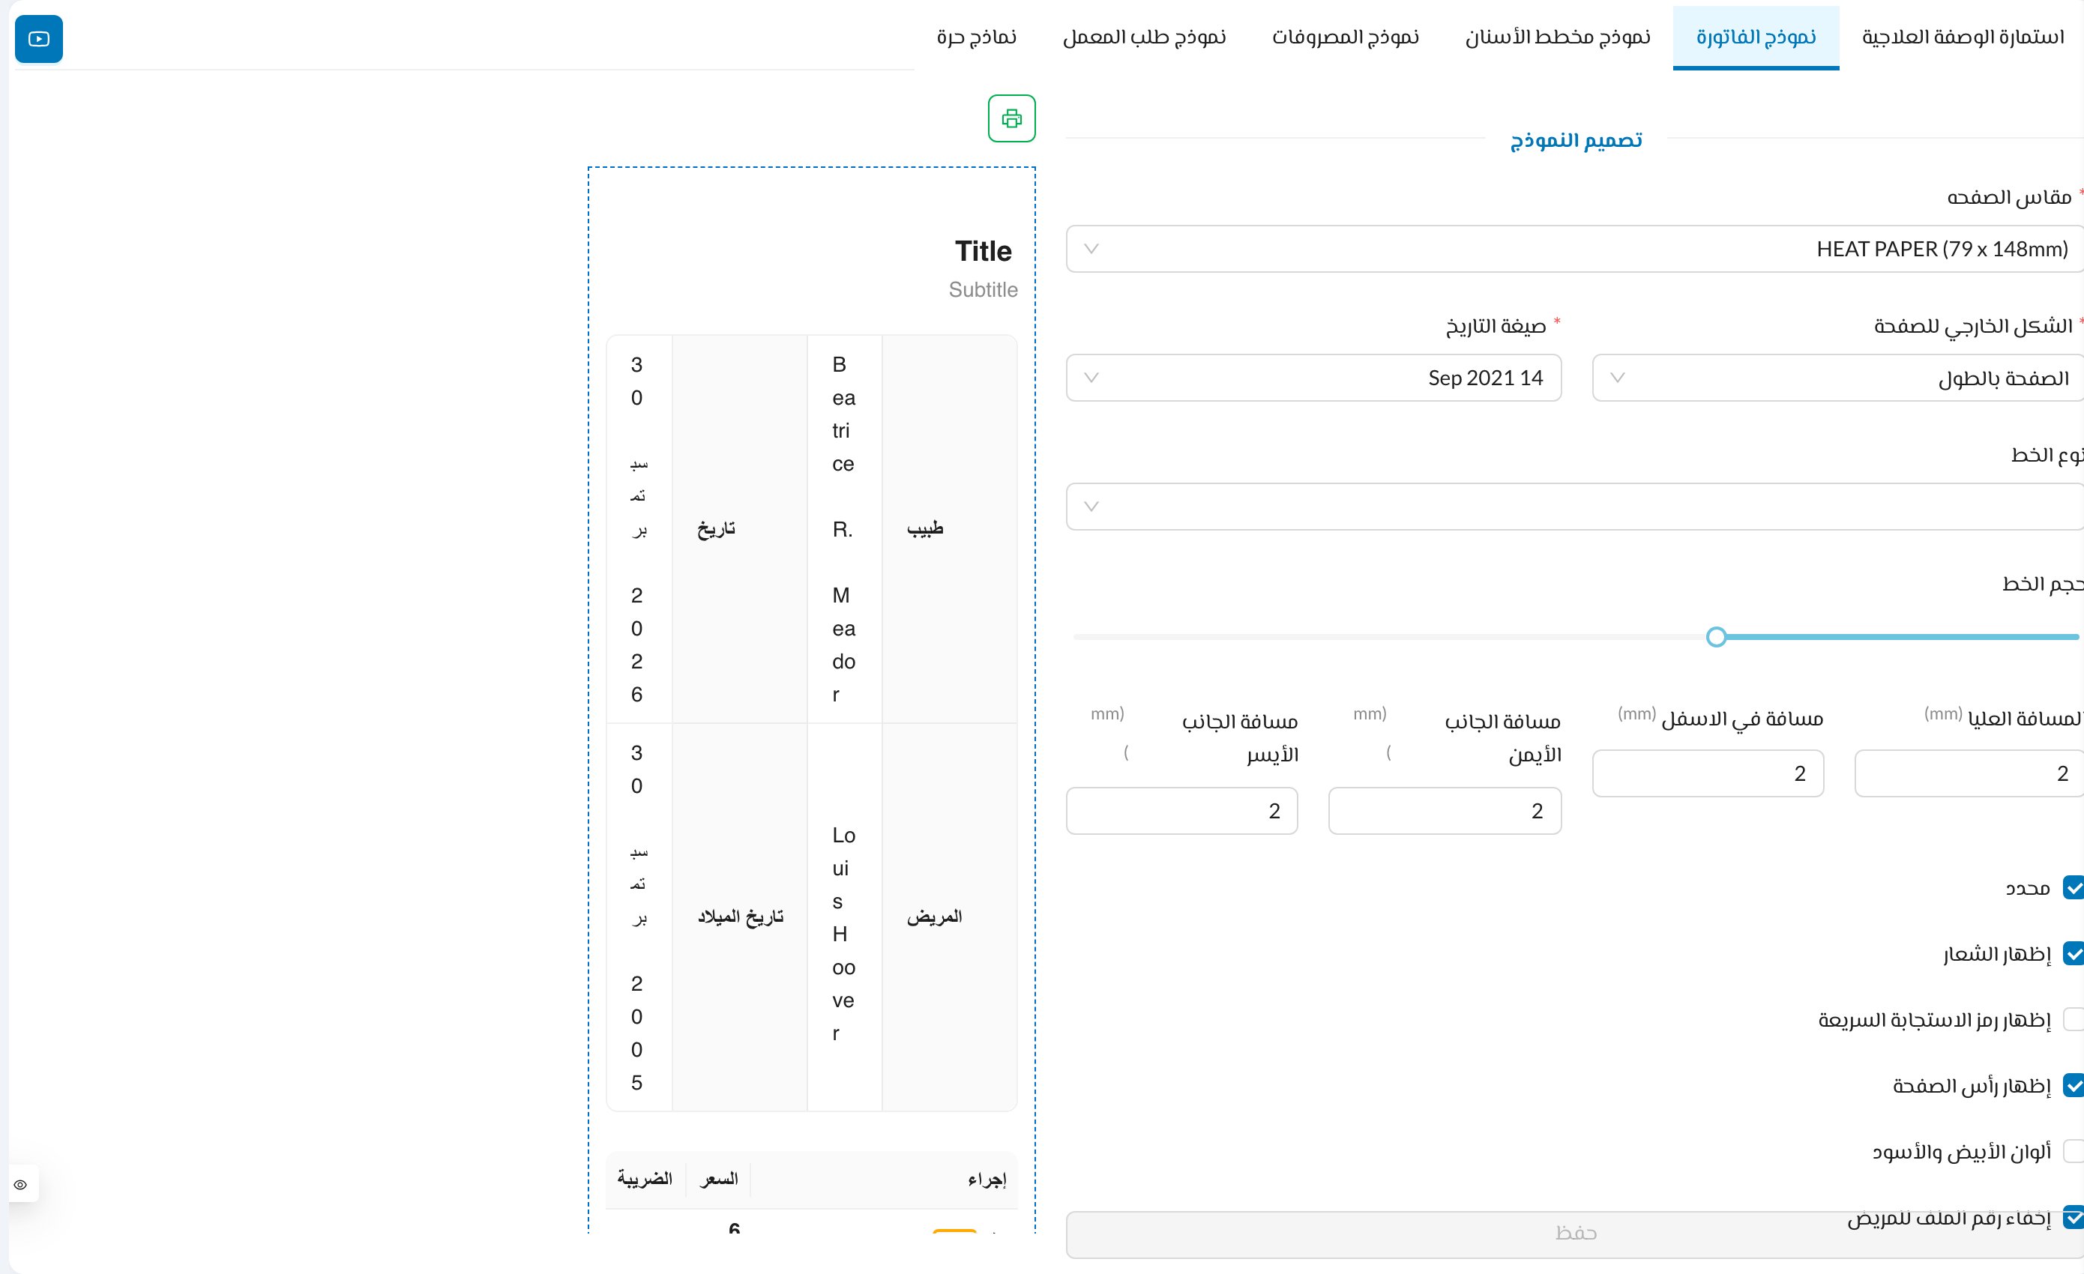This screenshot has width=2084, height=1274.
Task: Click the حفظ save button
Action: click(1575, 1234)
